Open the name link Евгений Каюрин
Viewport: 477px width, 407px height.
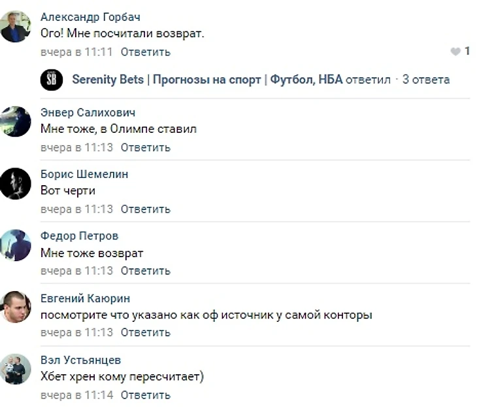pyautogui.click(x=85, y=298)
